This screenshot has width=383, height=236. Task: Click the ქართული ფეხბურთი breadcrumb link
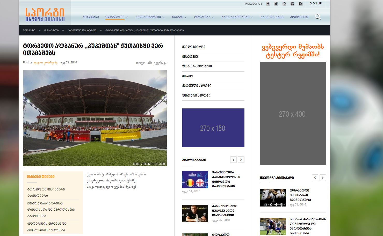coord(82,30)
